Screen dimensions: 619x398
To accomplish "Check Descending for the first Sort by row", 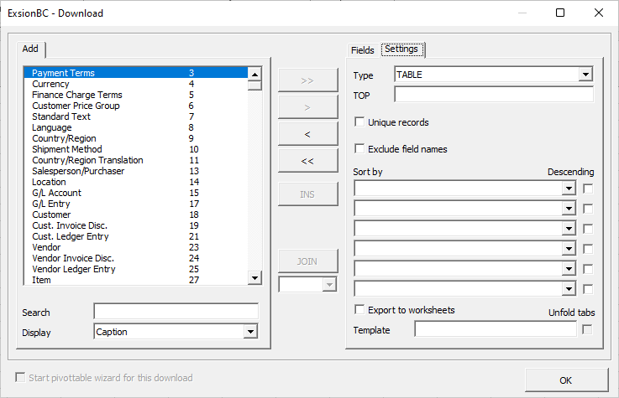I will point(588,189).
